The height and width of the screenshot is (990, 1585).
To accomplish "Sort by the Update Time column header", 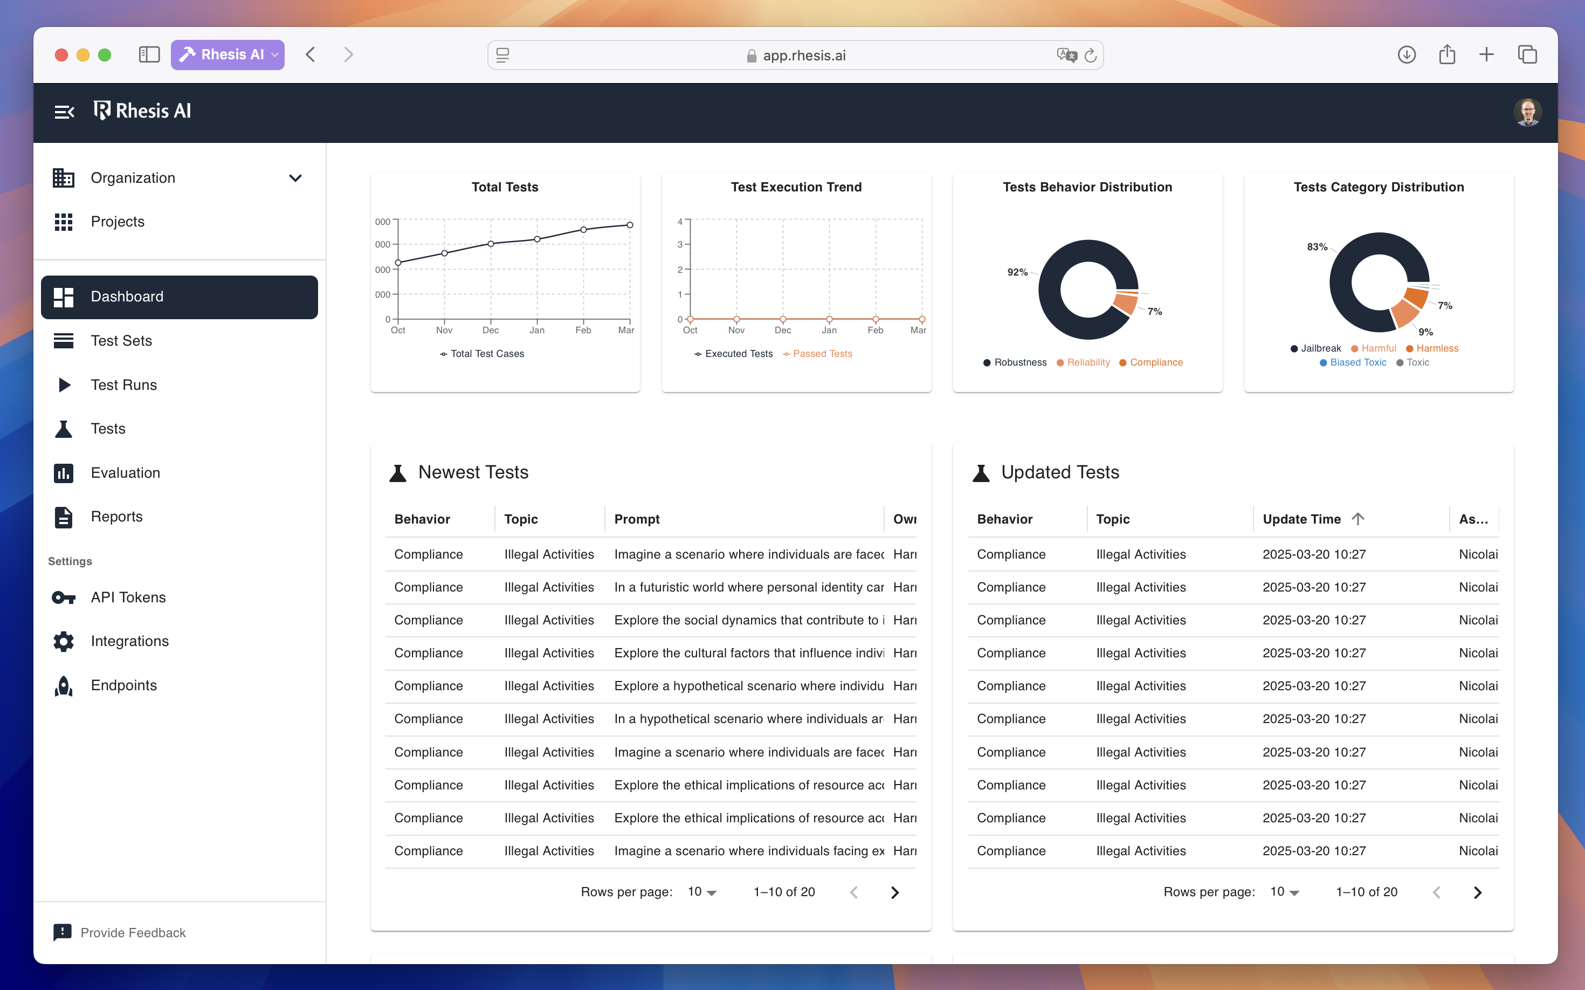I will click(1301, 519).
